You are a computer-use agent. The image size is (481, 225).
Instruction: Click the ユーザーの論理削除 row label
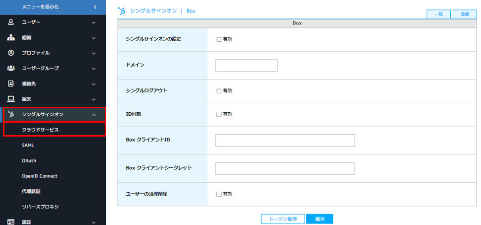pyautogui.click(x=146, y=194)
